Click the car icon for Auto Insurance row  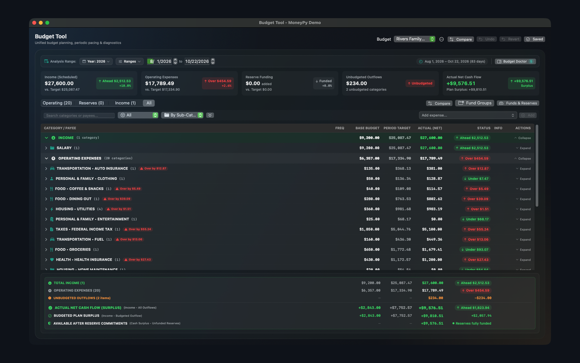coord(52,168)
